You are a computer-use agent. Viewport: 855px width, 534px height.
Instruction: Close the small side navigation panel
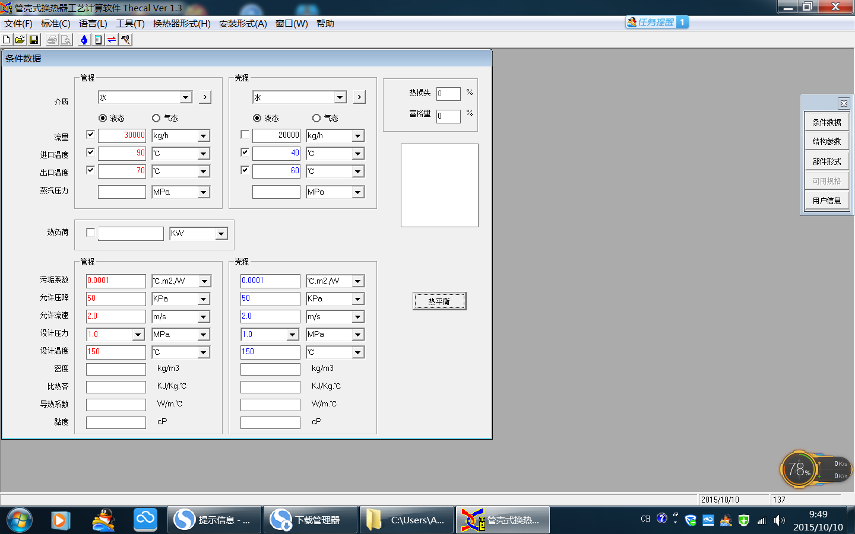tap(843, 104)
